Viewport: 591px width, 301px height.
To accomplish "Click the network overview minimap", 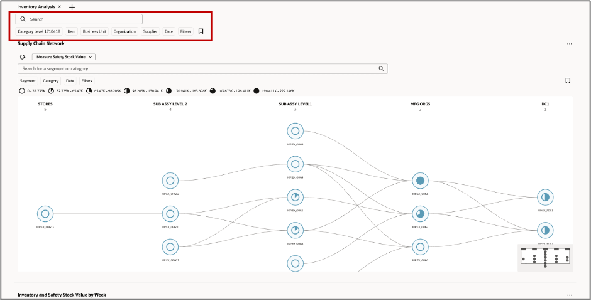I will point(545,257).
